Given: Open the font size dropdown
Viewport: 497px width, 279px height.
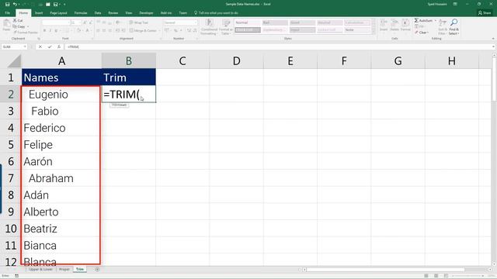Looking at the screenshot, I should [79, 22].
